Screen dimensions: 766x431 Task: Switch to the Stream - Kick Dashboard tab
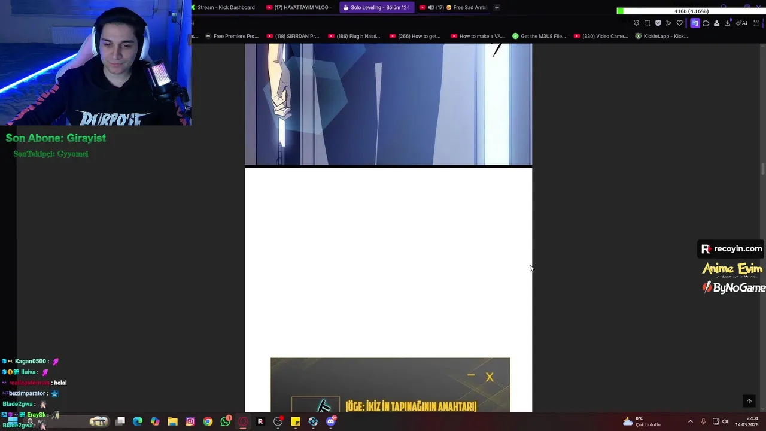point(225,7)
